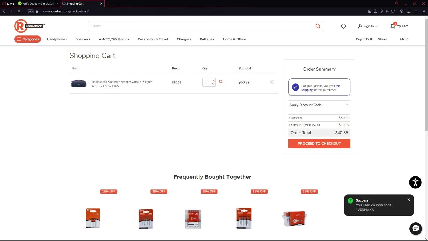Open the ad blocker shield icon

tap(381, 11)
